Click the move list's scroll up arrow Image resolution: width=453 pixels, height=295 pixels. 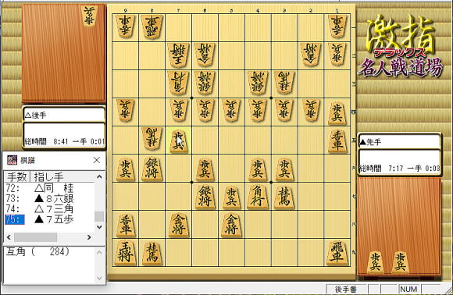pyautogui.click(x=99, y=176)
